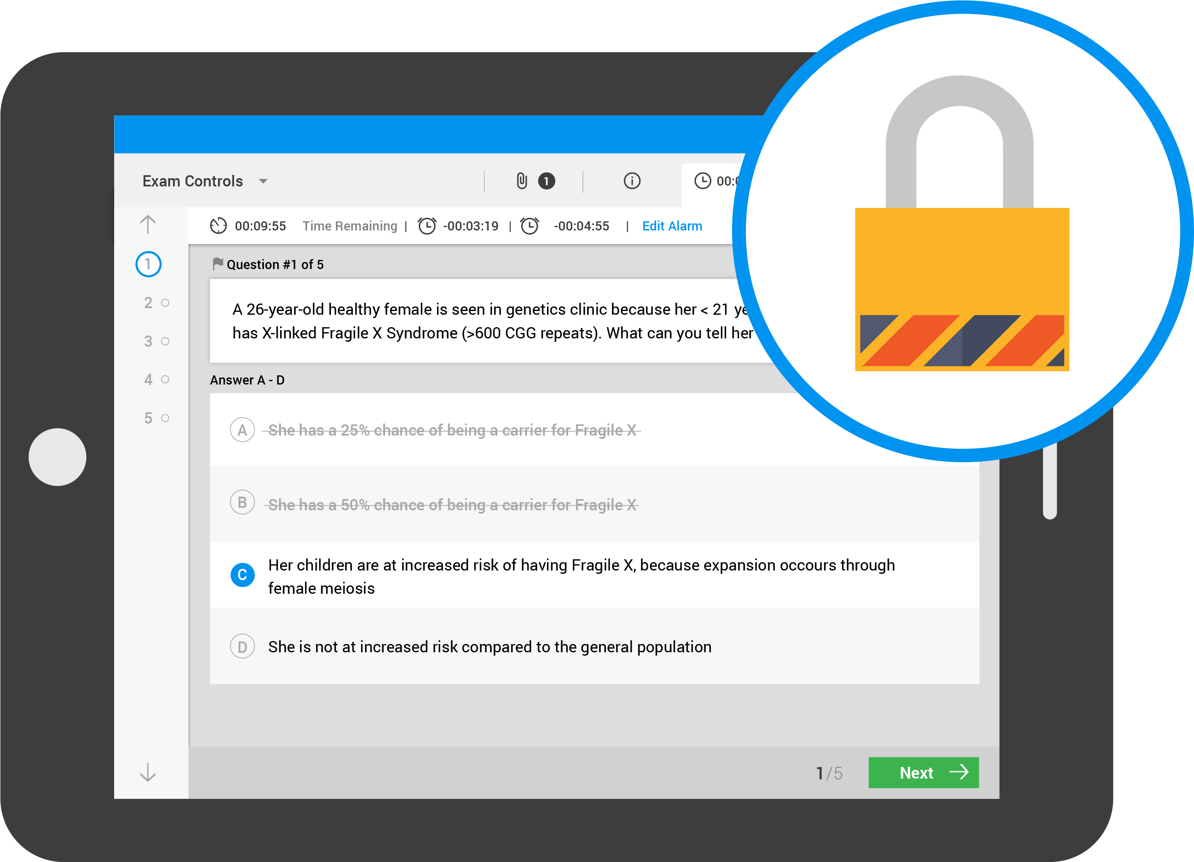Select answer A radio button
Screen dimensions: 1194x862
click(242, 430)
